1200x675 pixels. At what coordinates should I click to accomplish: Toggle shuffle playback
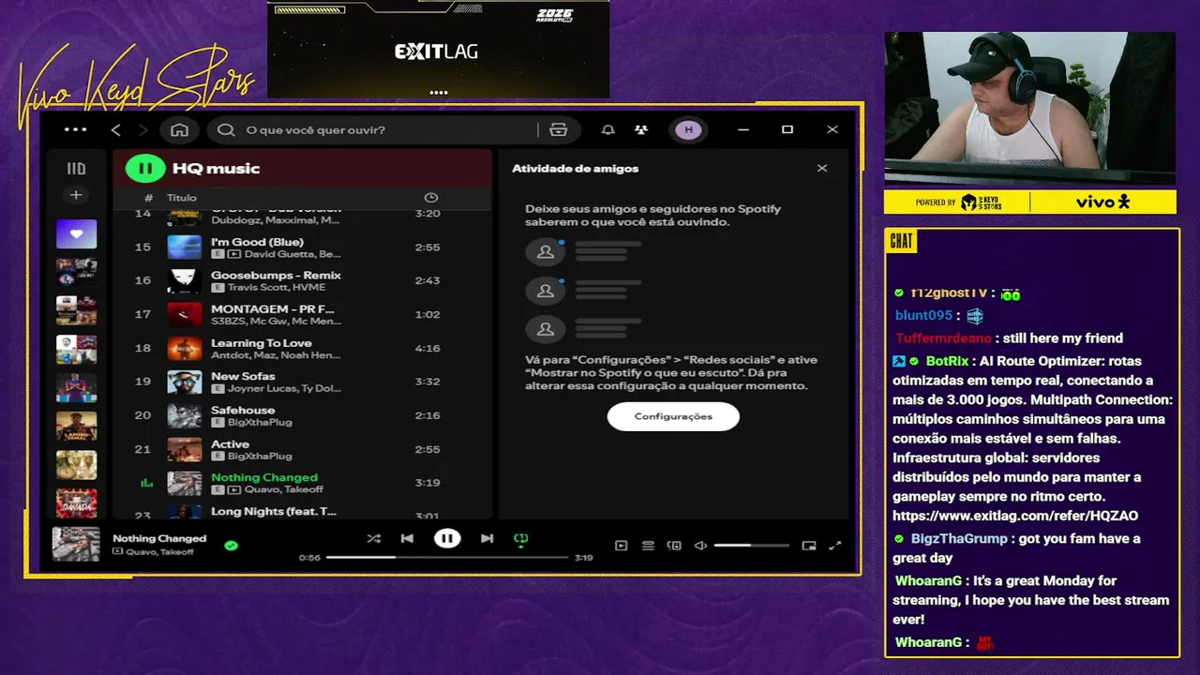pyautogui.click(x=373, y=539)
